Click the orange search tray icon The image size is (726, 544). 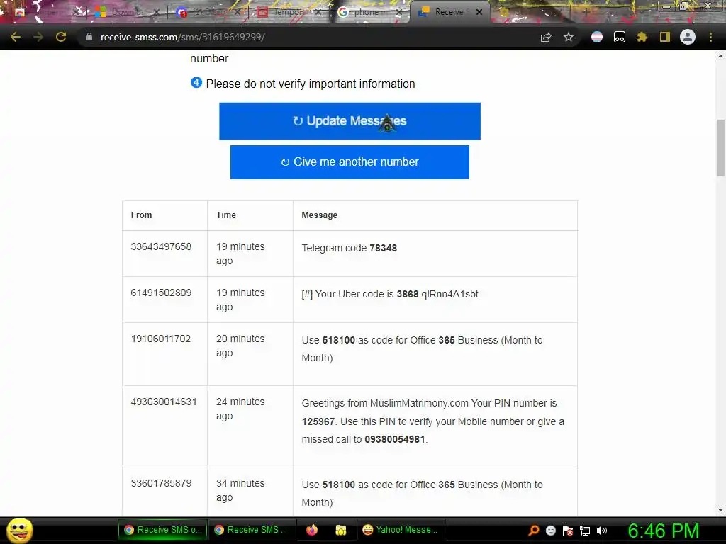pos(534,531)
